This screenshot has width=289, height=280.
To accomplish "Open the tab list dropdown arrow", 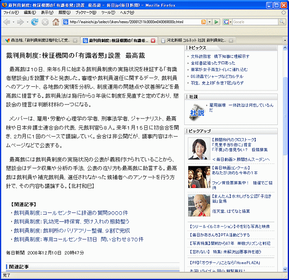I will [x=285, y=41].
